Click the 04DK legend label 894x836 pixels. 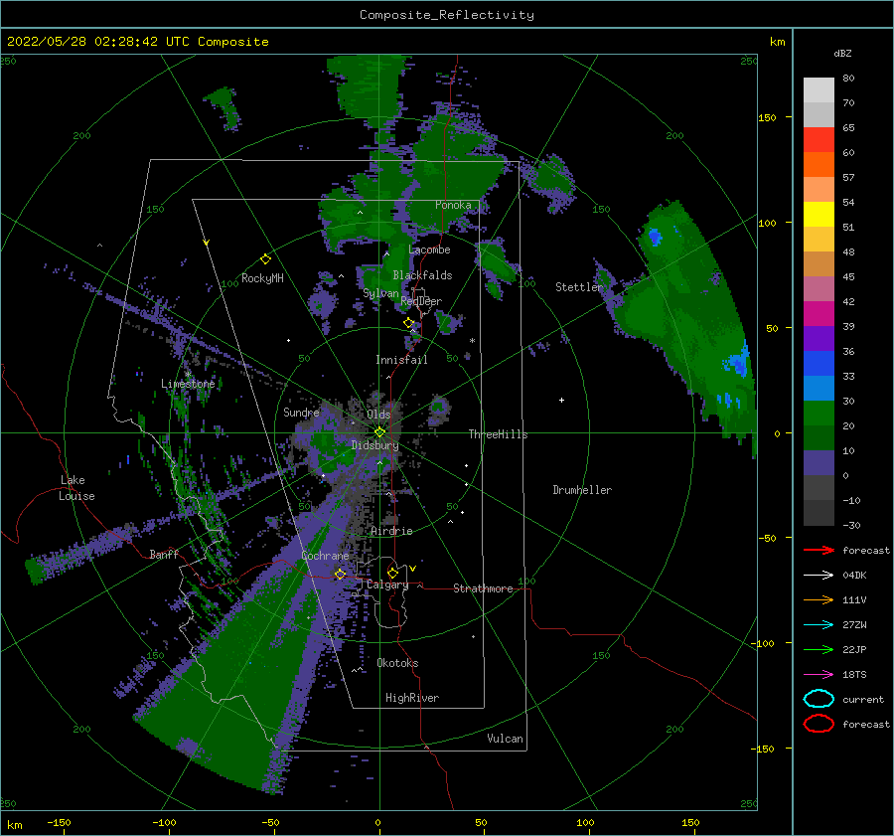pos(854,576)
